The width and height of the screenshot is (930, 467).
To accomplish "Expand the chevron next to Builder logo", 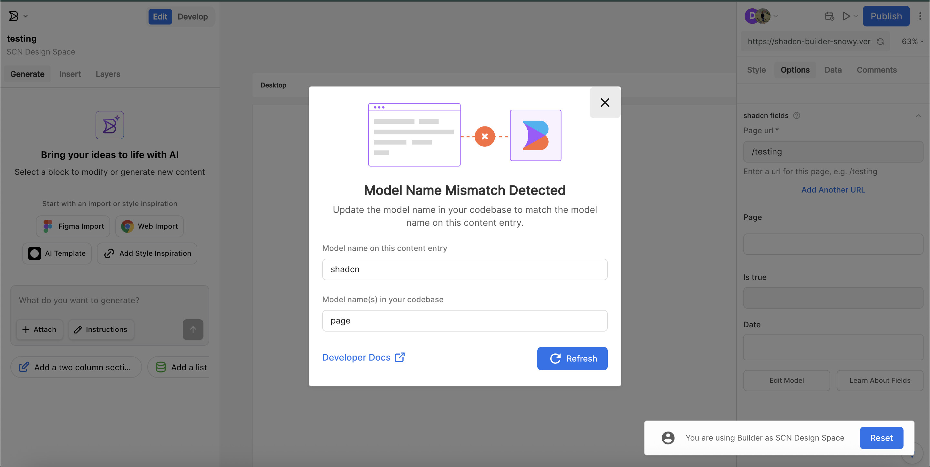I will (26, 16).
